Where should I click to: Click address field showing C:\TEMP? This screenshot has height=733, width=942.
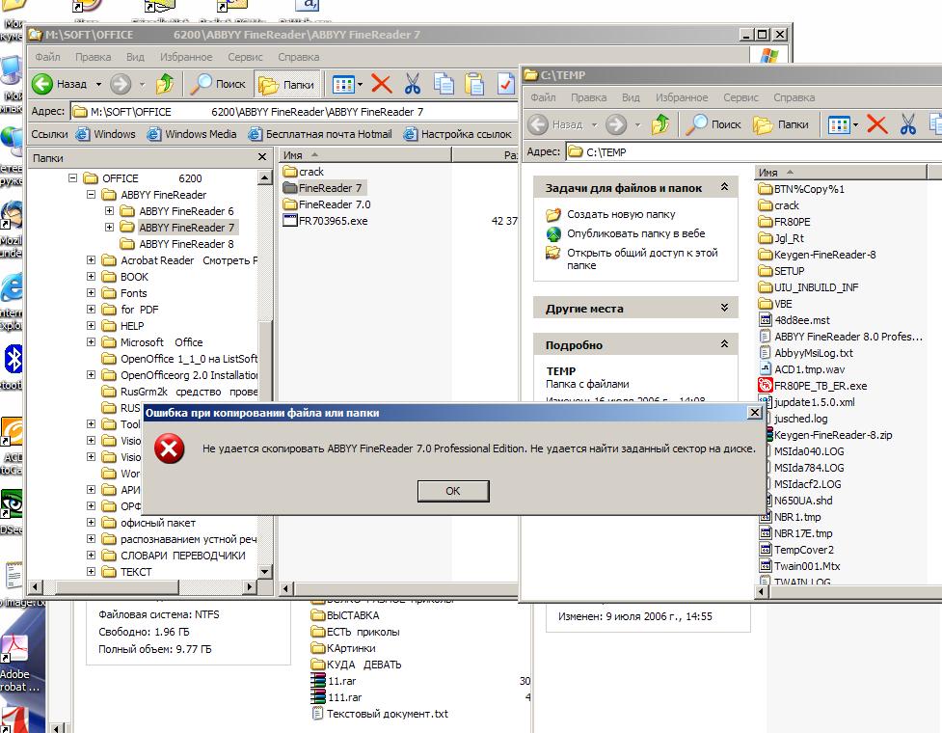(x=753, y=152)
